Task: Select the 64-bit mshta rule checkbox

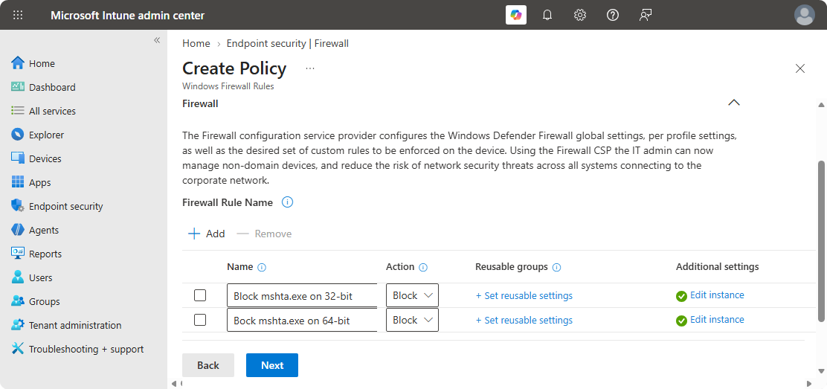Action: coord(200,319)
